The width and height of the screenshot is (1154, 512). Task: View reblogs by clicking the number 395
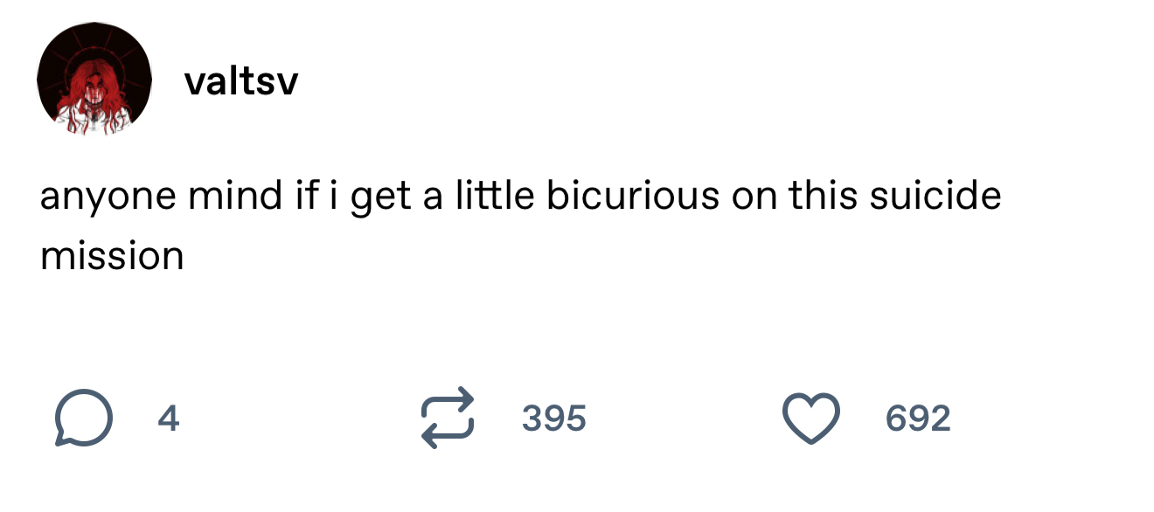pyautogui.click(x=553, y=419)
